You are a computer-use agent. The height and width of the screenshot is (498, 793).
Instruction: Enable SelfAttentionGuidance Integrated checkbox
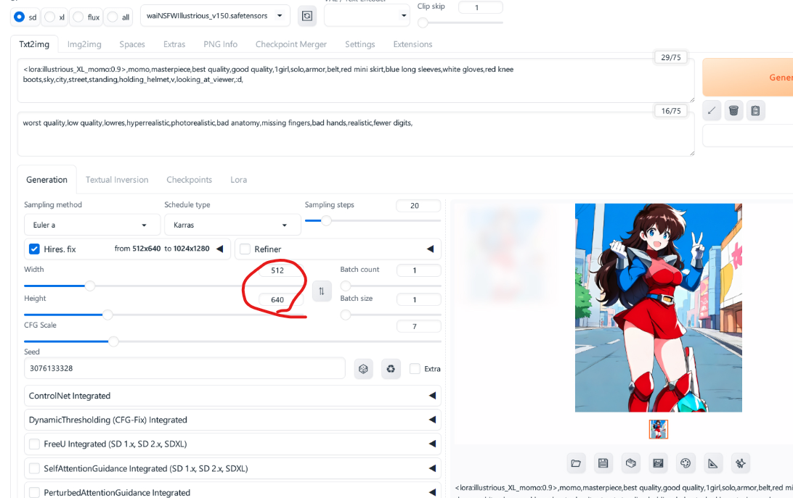34,468
